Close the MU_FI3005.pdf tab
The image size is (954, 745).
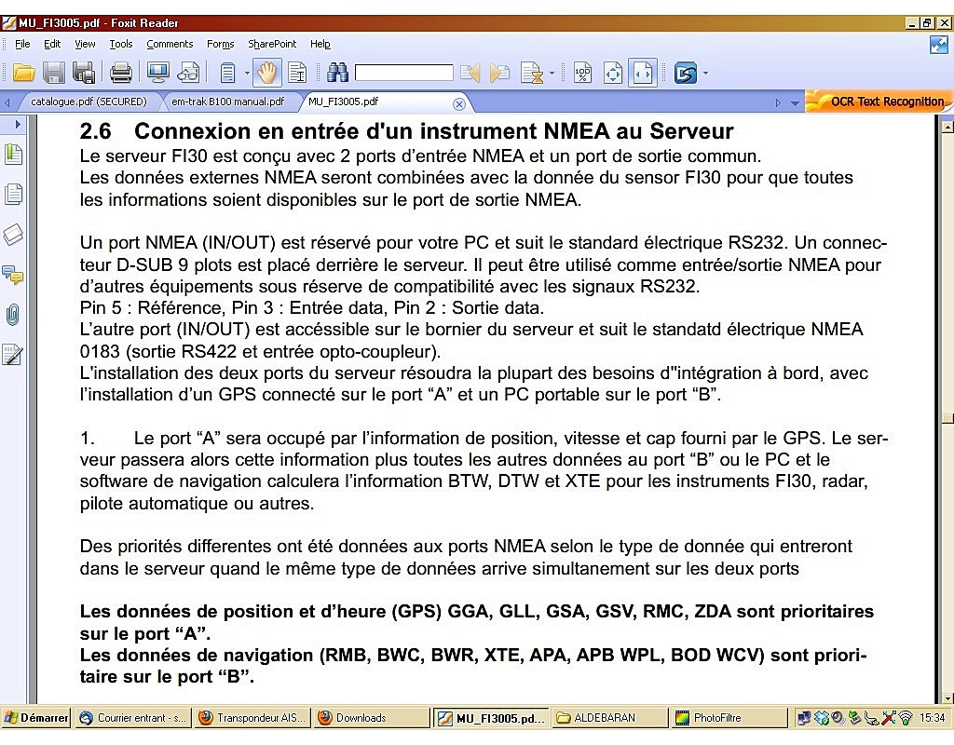pyautogui.click(x=459, y=104)
